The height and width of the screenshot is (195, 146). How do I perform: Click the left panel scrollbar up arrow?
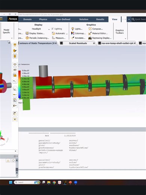[x=17, y=160]
